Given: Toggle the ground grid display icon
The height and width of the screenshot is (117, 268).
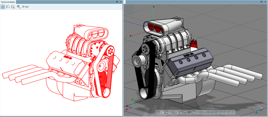Looking at the screenshot, I should (x=189, y=112).
